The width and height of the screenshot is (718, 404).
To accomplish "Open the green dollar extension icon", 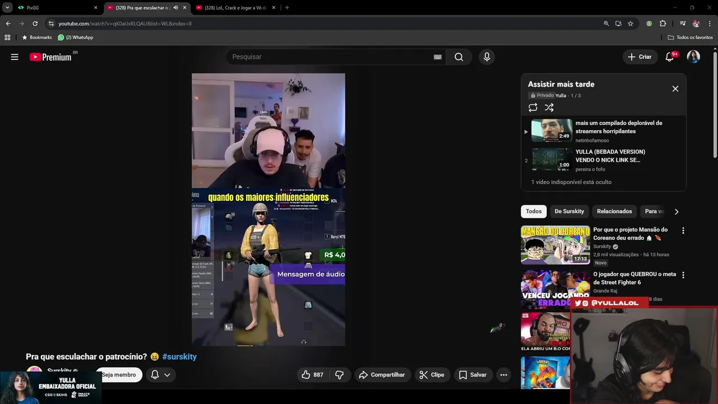I will pyautogui.click(x=649, y=24).
